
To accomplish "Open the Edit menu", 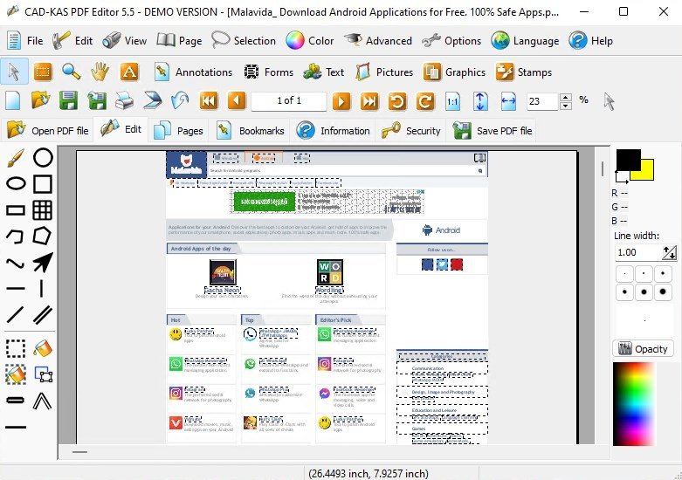I will 72,41.
